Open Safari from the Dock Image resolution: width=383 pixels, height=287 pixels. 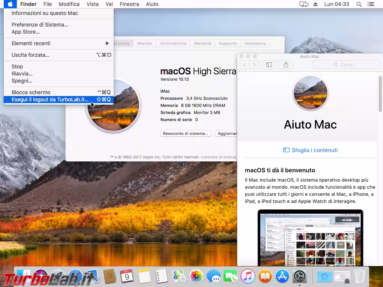coord(76,277)
